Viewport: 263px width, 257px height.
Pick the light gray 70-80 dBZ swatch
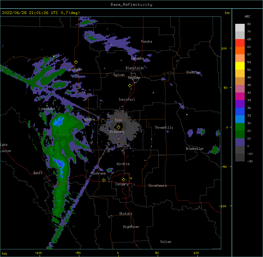coord(240,28)
